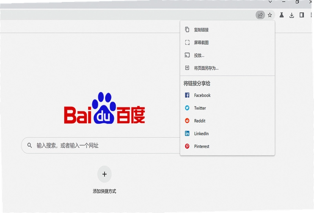Share link to Pinterest
Viewport: 314px width, 213px height.
(x=228, y=147)
